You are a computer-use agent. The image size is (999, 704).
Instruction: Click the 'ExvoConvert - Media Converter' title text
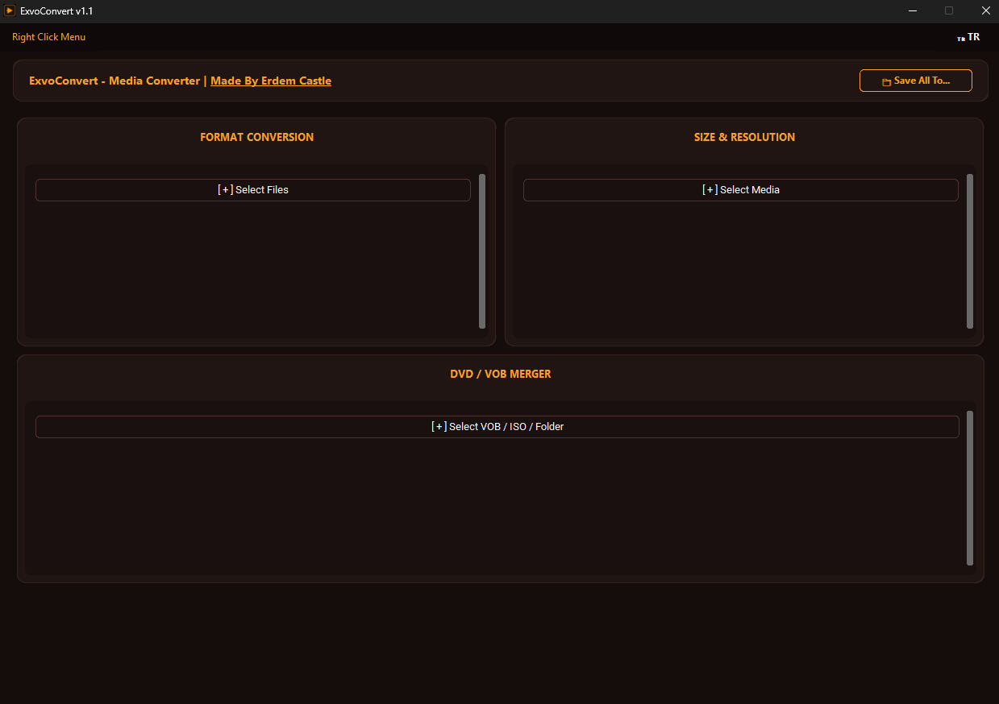click(114, 81)
